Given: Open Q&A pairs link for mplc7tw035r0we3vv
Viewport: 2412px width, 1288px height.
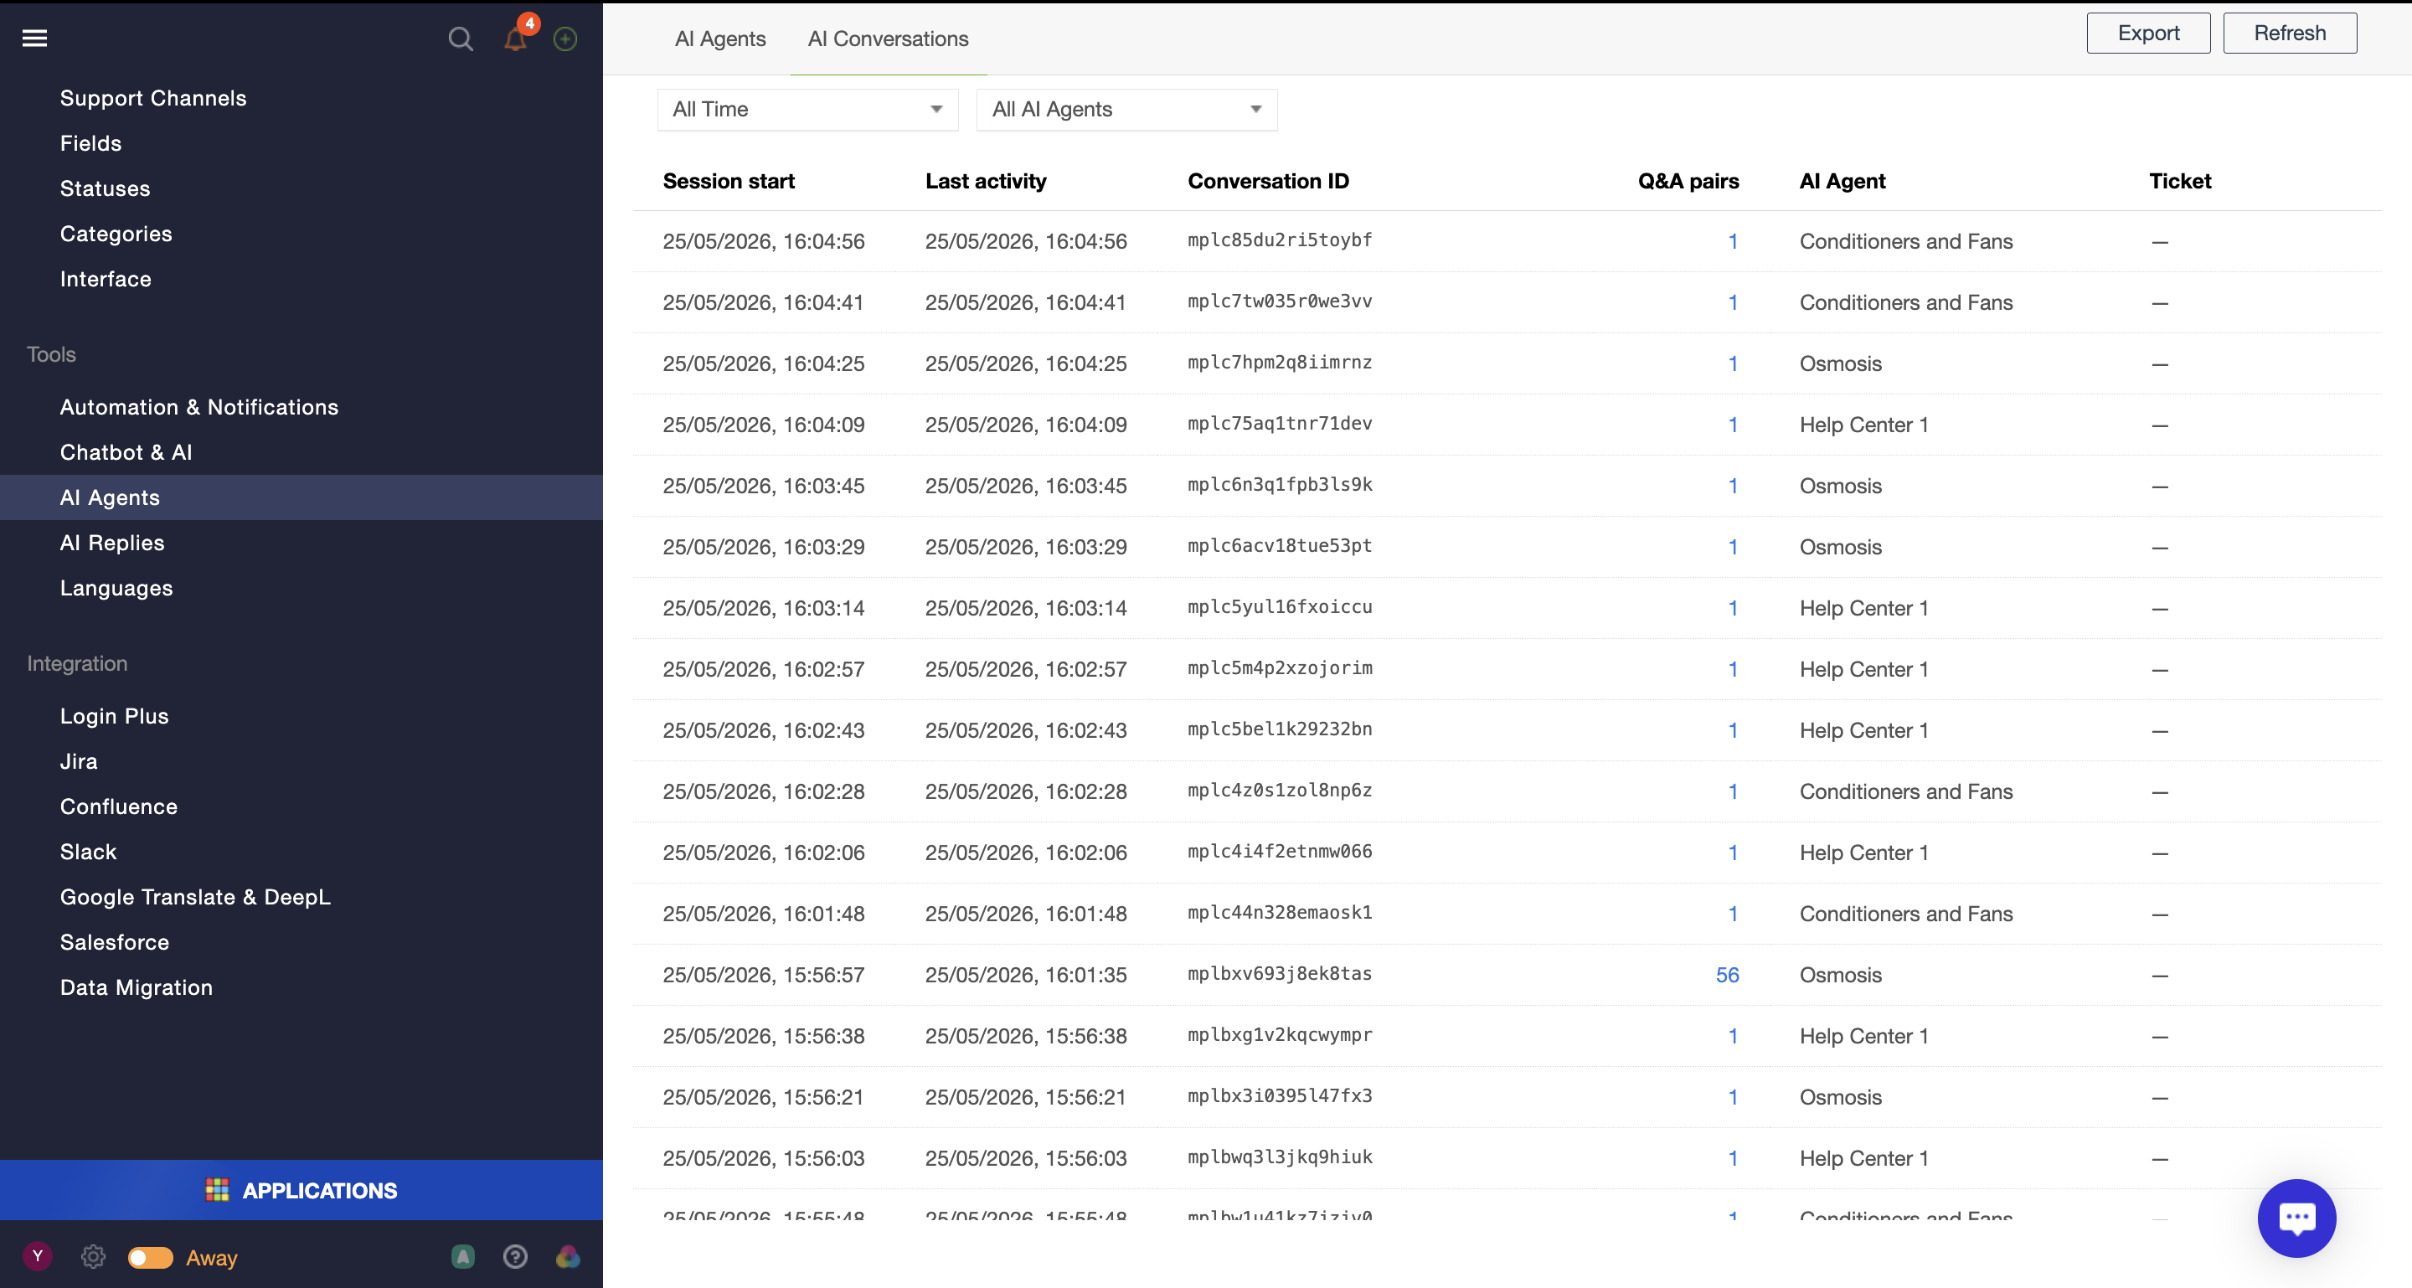Looking at the screenshot, I should click(x=1733, y=302).
